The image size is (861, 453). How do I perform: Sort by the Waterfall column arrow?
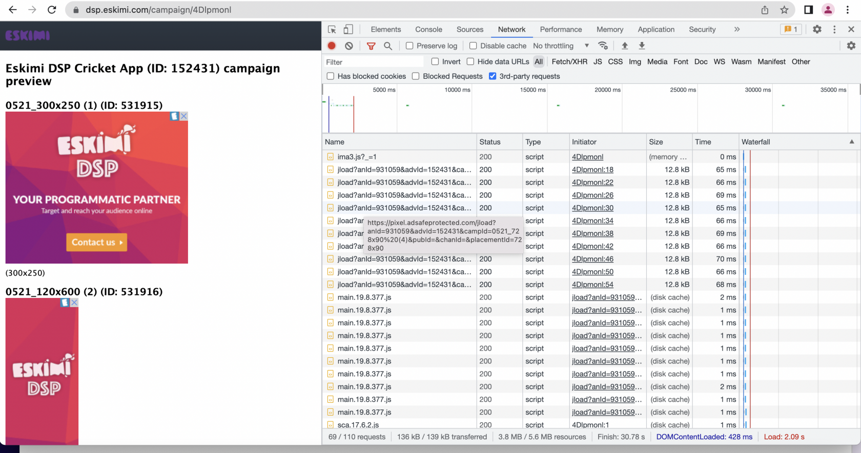(x=852, y=142)
